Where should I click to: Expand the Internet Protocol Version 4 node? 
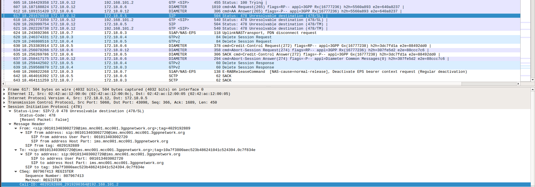(x=4, y=98)
